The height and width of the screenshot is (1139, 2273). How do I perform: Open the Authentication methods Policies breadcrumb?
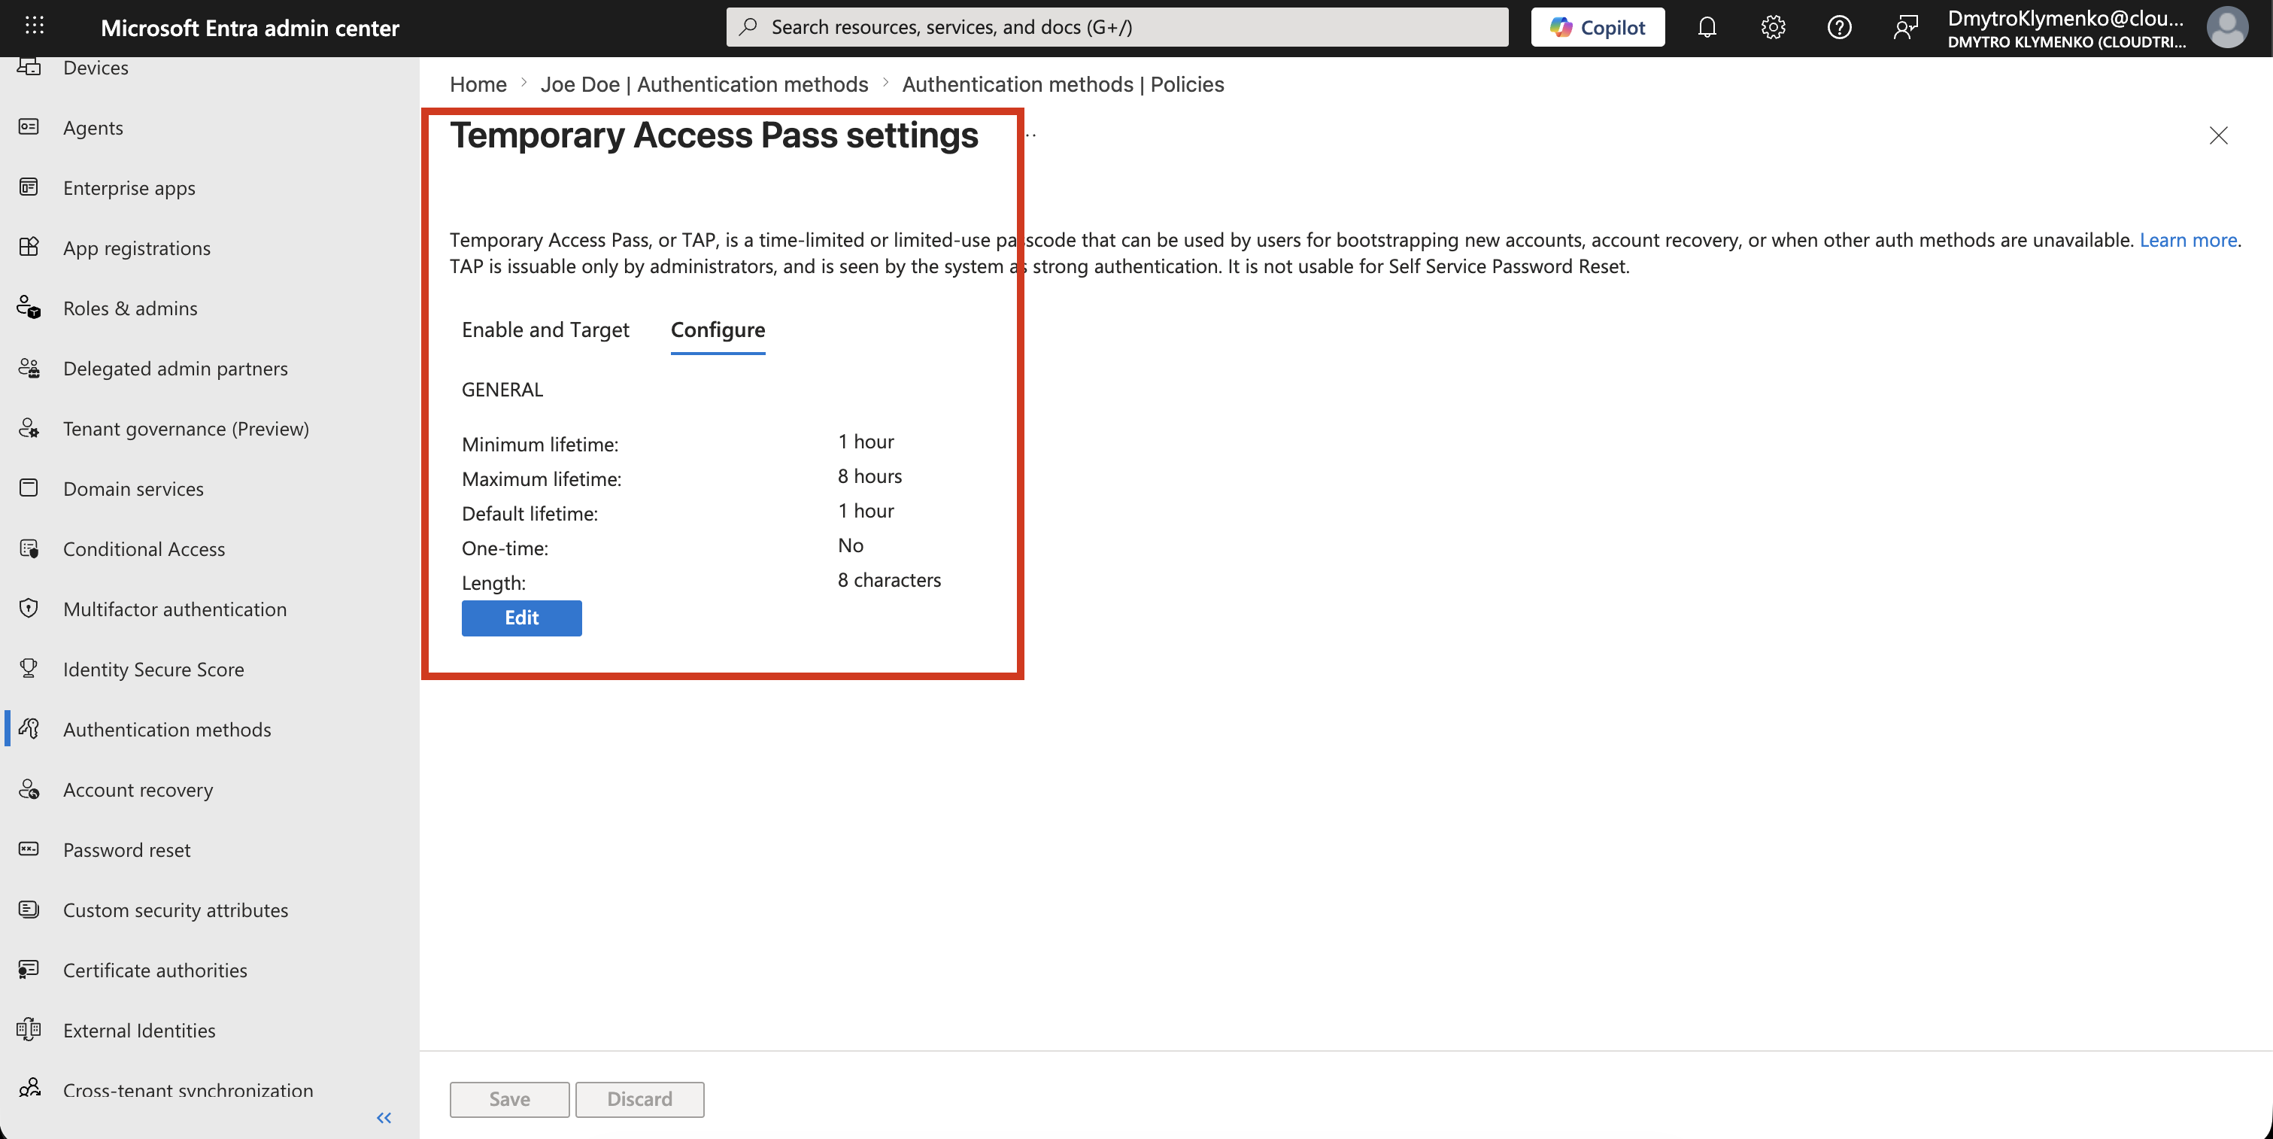1062,84
